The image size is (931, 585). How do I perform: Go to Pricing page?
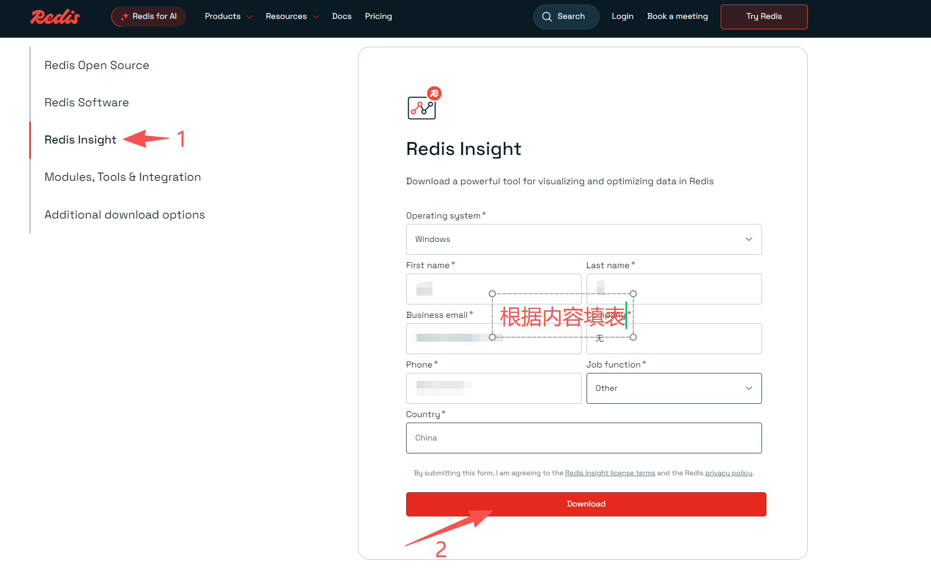378,16
